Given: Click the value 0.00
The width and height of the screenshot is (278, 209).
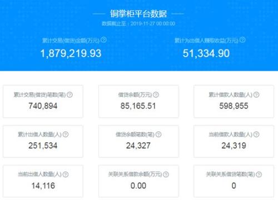Looking at the screenshot, I should [x=138, y=186].
